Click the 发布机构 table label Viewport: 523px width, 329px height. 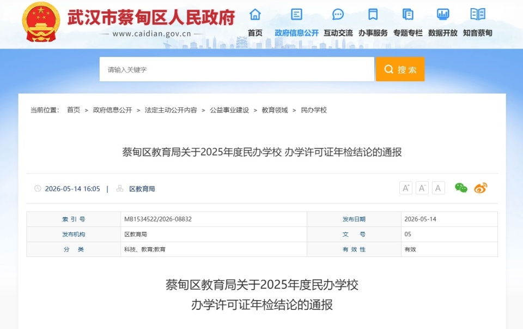tap(74, 234)
